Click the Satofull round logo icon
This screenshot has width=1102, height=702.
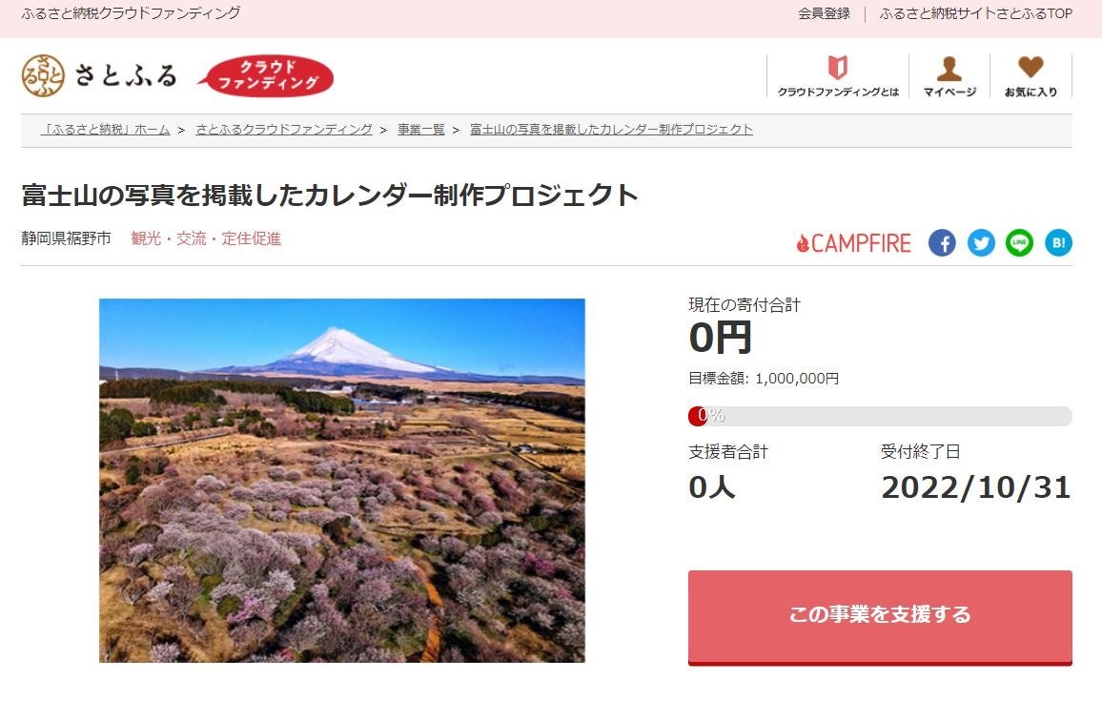point(43,75)
